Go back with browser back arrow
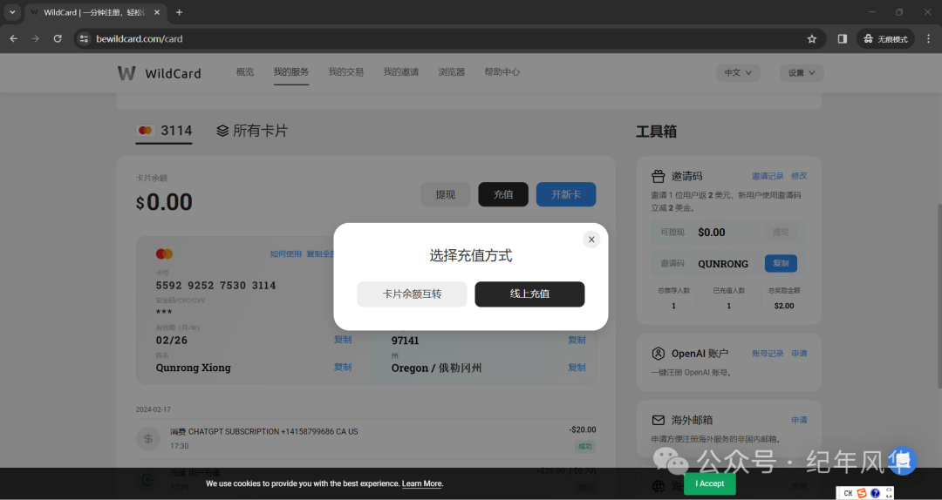Screen dimensions: 942x500 click(x=13, y=39)
